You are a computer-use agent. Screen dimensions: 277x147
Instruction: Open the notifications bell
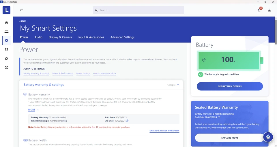click(259, 10)
